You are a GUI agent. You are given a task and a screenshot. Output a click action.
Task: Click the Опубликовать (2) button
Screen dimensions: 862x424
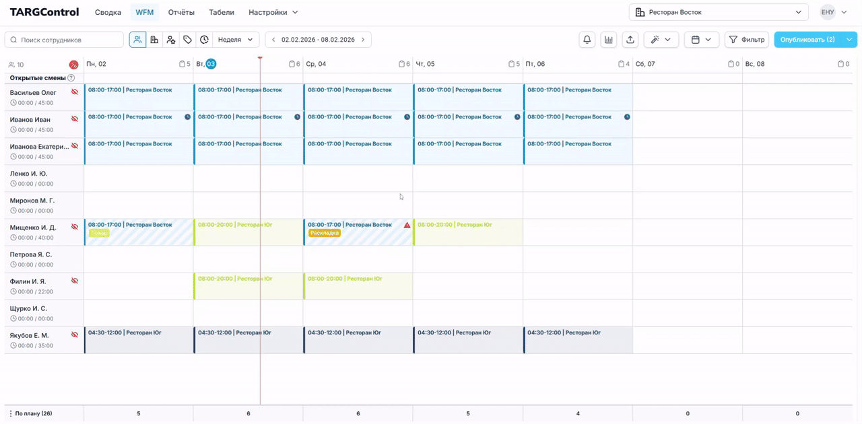(x=807, y=40)
